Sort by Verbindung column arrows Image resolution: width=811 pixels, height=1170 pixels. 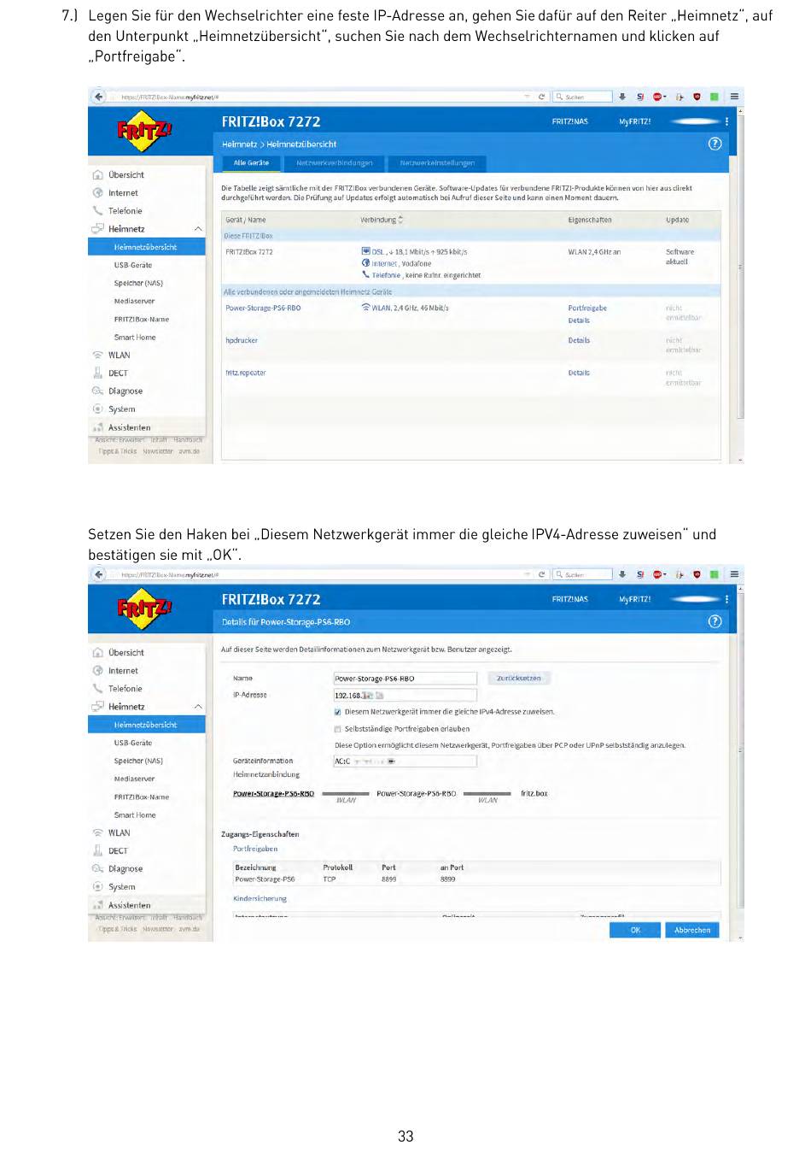400,220
